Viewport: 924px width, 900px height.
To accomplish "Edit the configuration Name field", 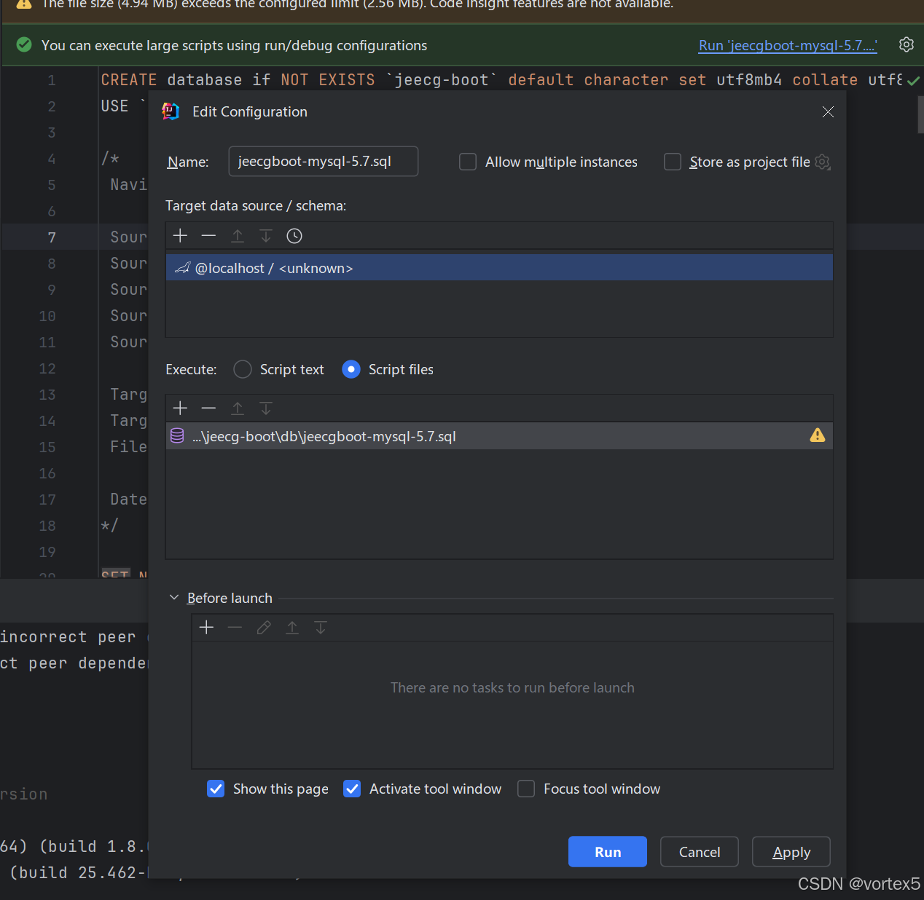I will click(x=324, y=162).
